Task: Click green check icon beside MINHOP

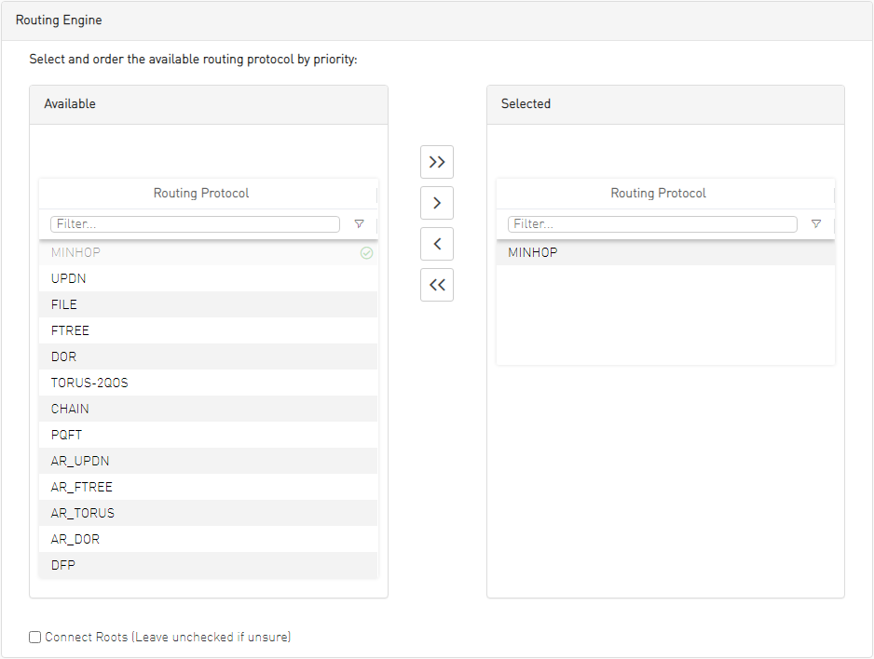Action: click(x=366, y=253)
